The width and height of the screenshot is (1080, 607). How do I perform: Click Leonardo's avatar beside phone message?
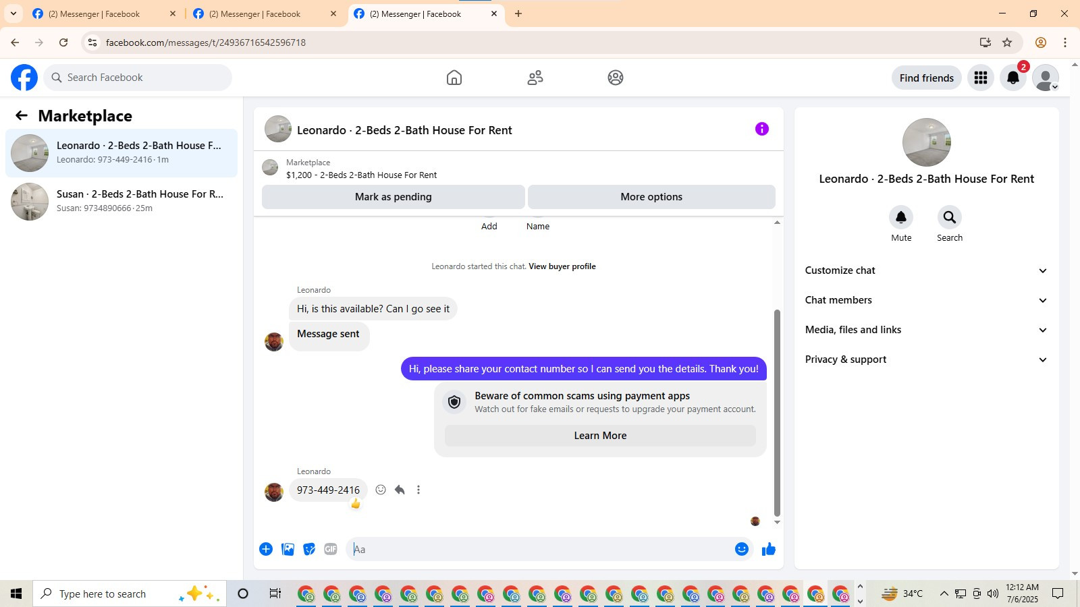click(274, 492)
